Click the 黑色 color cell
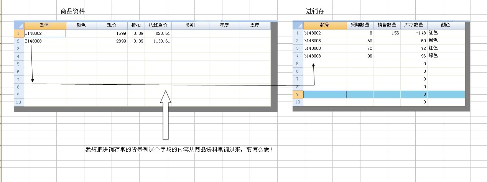487x182 pixels. [446, 41]
